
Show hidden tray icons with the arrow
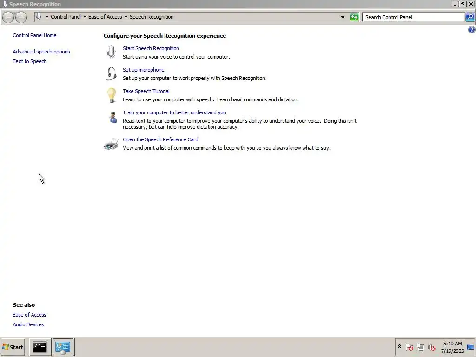coord(399,347)
